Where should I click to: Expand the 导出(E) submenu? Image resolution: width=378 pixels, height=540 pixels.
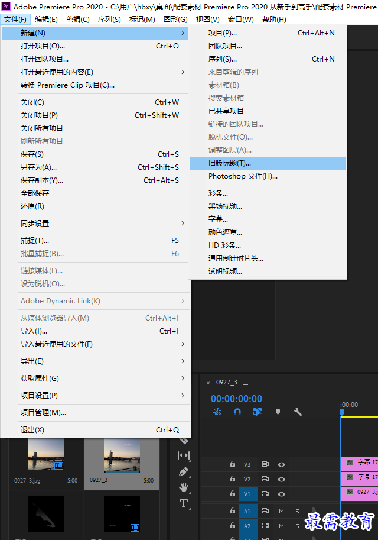(94, 361)
